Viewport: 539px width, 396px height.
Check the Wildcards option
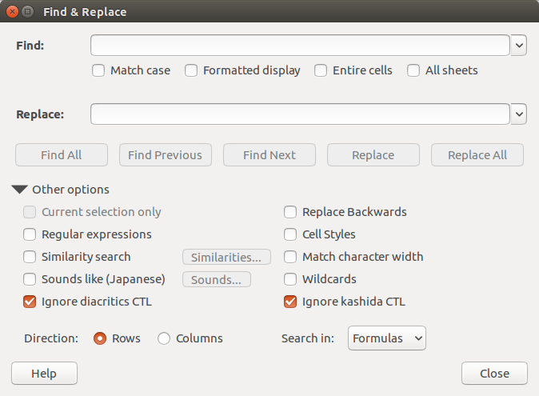(x=290, y=279)
